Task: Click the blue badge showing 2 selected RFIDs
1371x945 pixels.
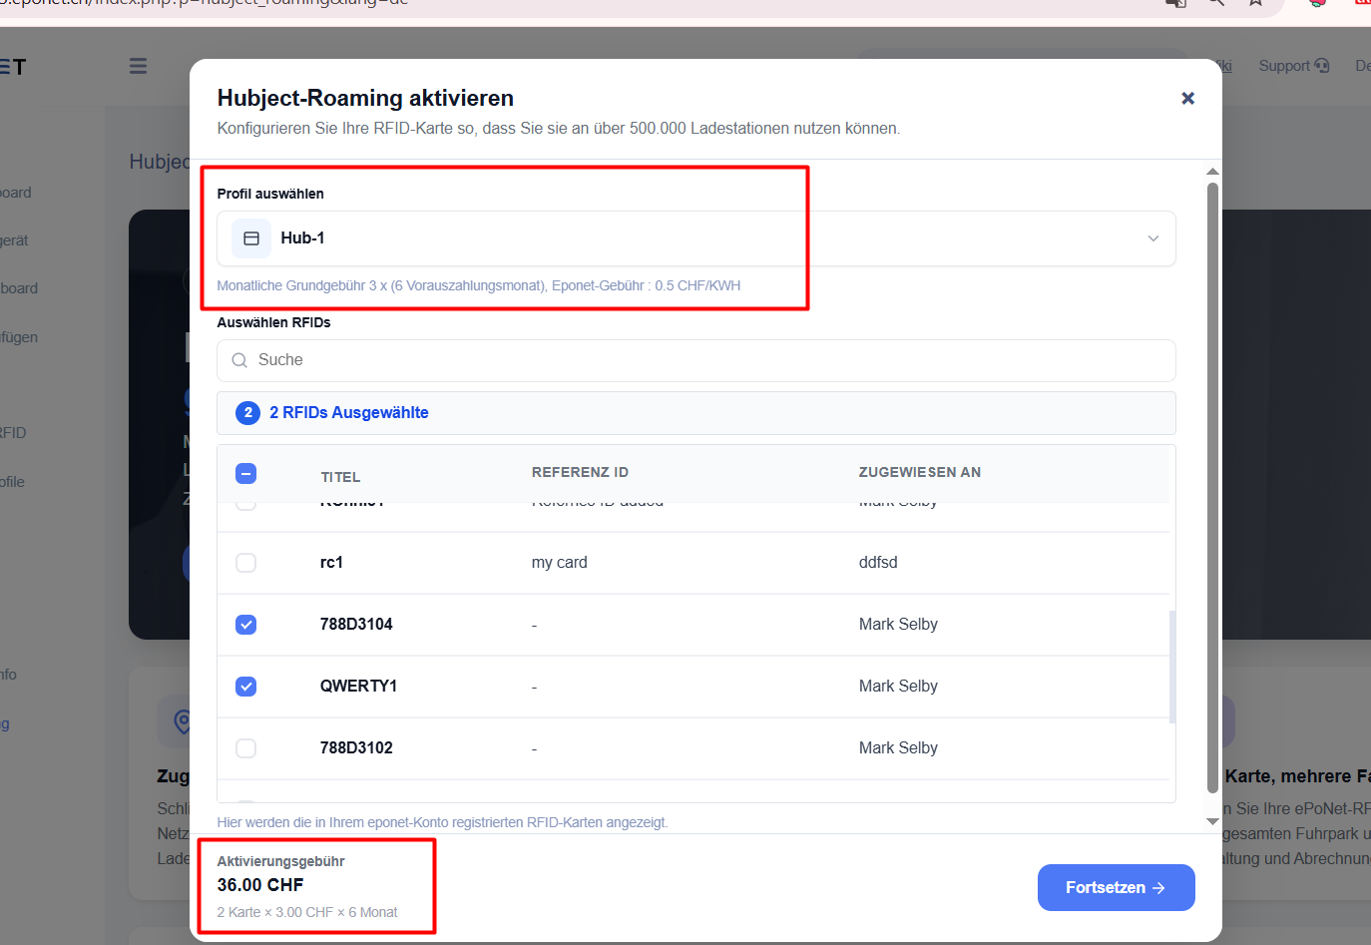Action: point(247,413)
